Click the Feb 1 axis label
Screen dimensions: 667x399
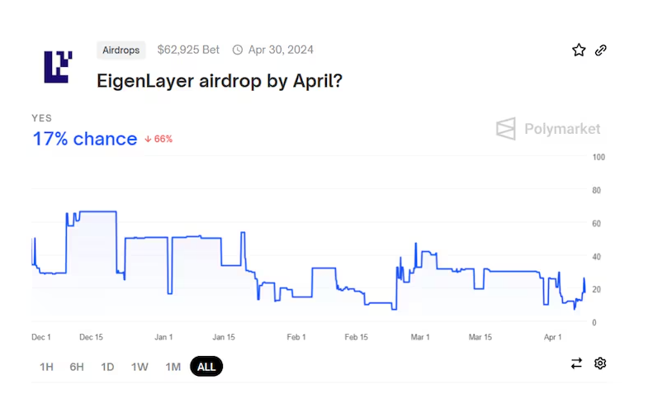pyautogui.click(x=296, y=337)
